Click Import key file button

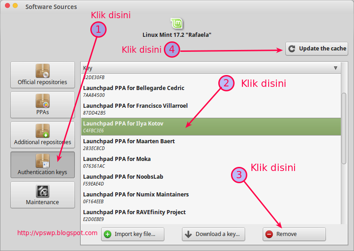point(133,234)
